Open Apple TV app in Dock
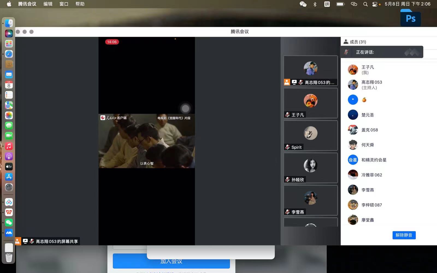 (x=9, y=167)
